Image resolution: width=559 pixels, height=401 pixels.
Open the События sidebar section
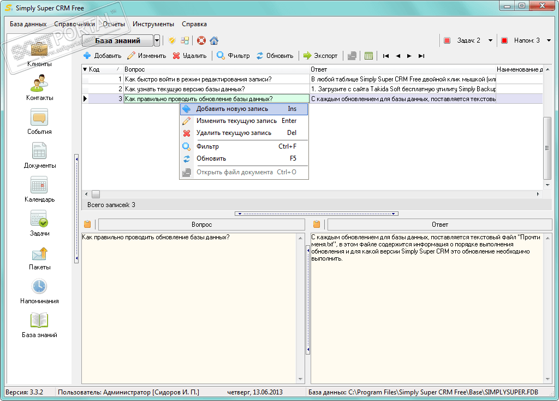[39, 122]
